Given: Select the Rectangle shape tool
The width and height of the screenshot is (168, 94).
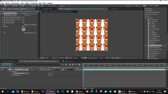Looking at the screenshot, I should coord(20,6).
